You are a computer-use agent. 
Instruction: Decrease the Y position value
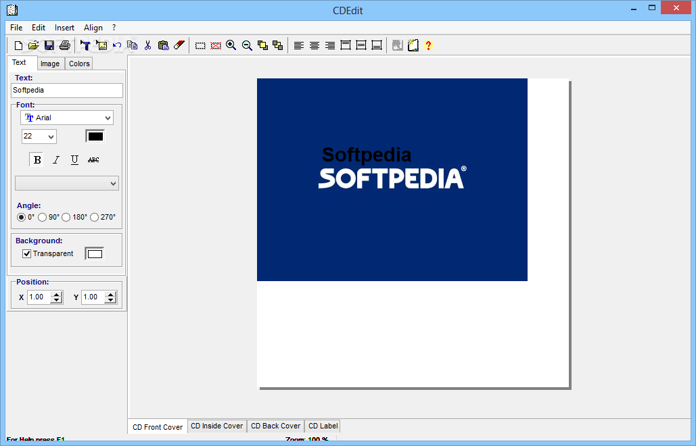[x=110, y=300]
